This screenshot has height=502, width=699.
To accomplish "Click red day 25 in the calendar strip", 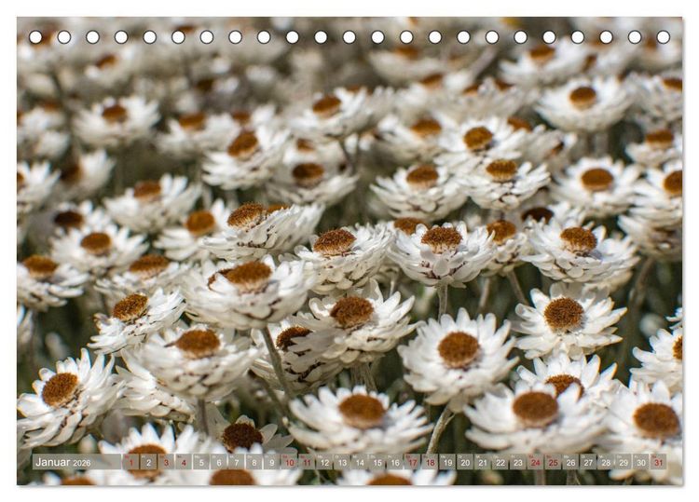I will coord(554,462).
